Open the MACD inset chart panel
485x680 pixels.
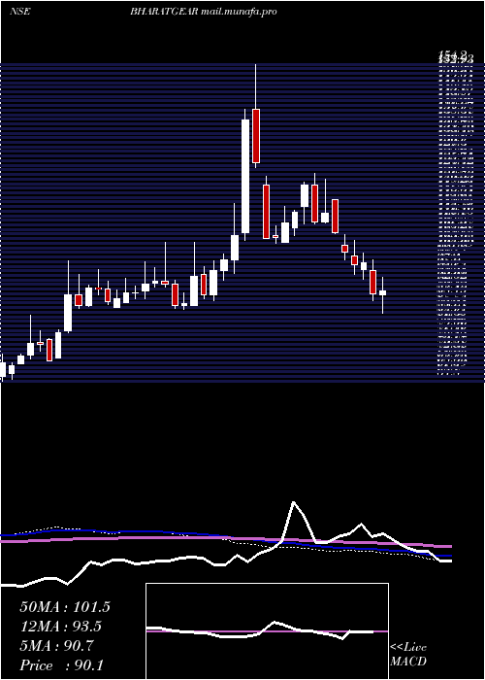click(267, 631)
